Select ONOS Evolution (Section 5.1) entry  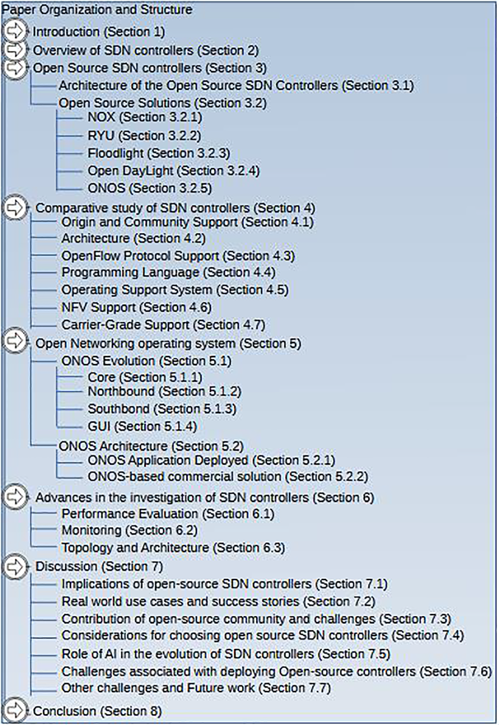[x=146, y=361]
